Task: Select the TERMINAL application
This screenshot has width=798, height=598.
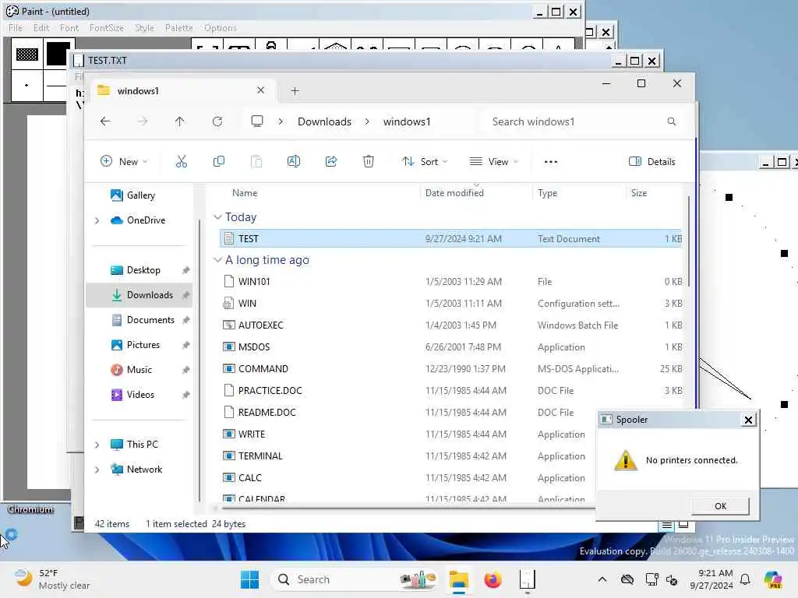Action: coord(407,456)
